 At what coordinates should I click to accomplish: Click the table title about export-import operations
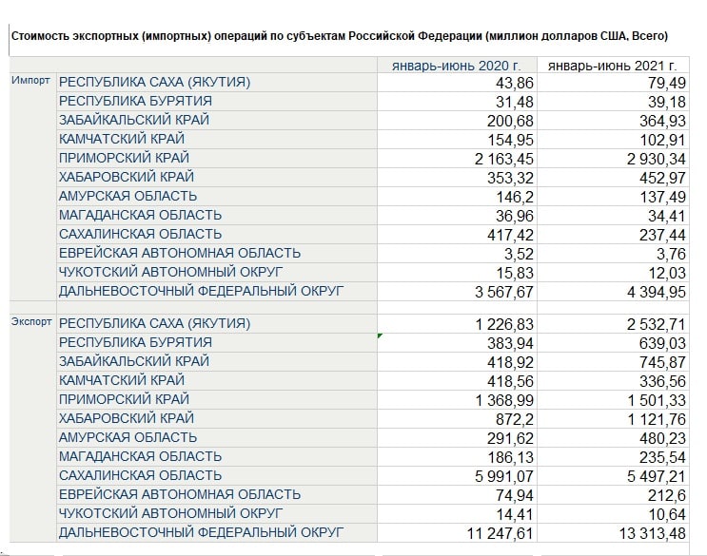(338, 36)
